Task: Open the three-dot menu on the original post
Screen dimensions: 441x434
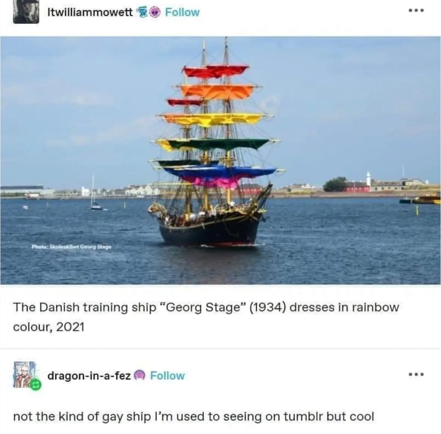Action: coord(416,11)
